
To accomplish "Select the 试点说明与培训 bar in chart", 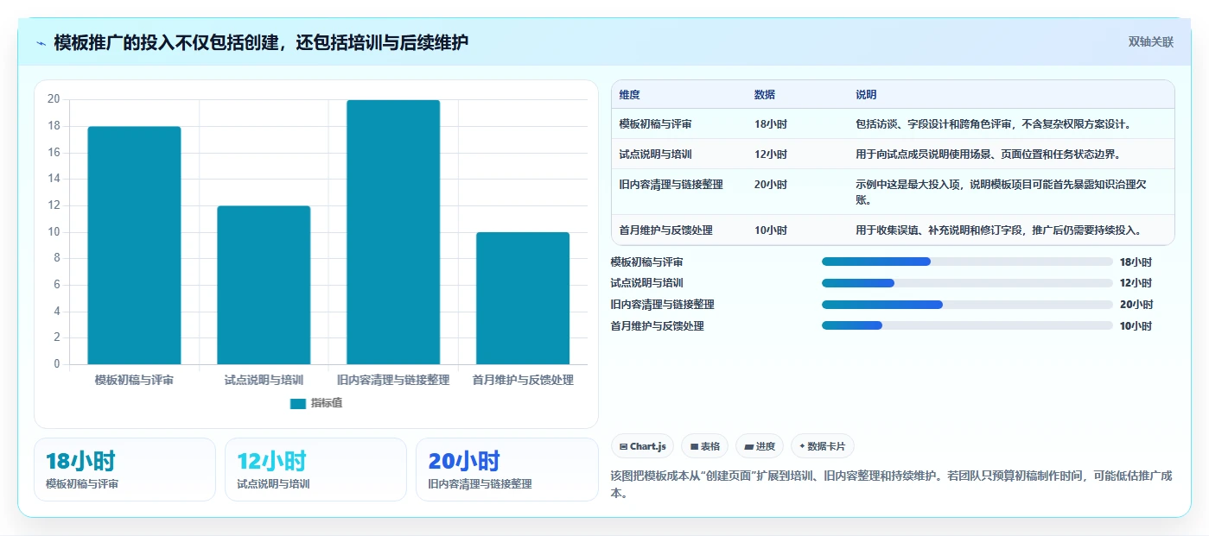I will tap(264, 285).
